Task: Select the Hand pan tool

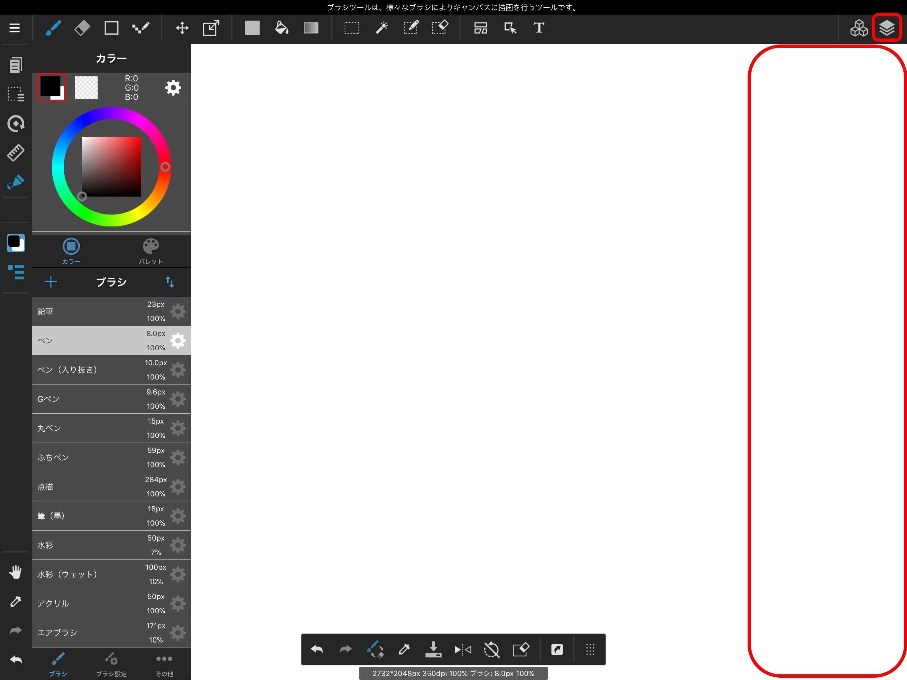Action: (x=16, y=572)
